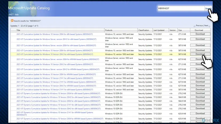
Task: Download Dynamic Cumulative Update 20H2 x64
Action: [x=200, y=97]
